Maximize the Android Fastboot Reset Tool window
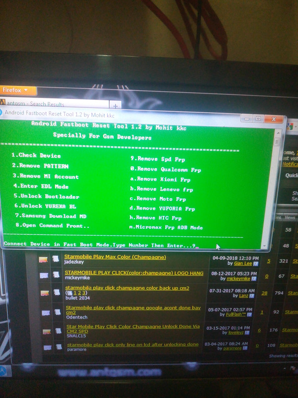298x398 pixels. point(258,118)
